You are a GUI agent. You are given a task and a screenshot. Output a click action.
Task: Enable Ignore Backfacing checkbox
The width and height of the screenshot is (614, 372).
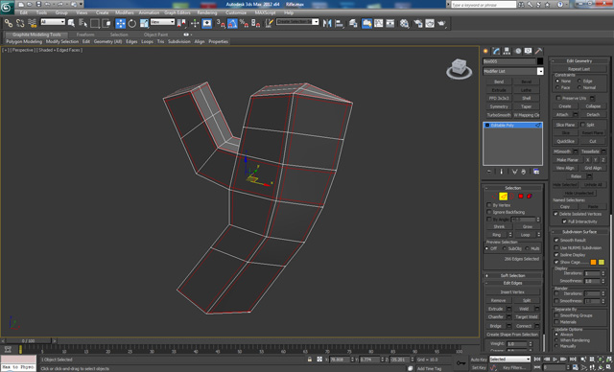tap(489, 212)
